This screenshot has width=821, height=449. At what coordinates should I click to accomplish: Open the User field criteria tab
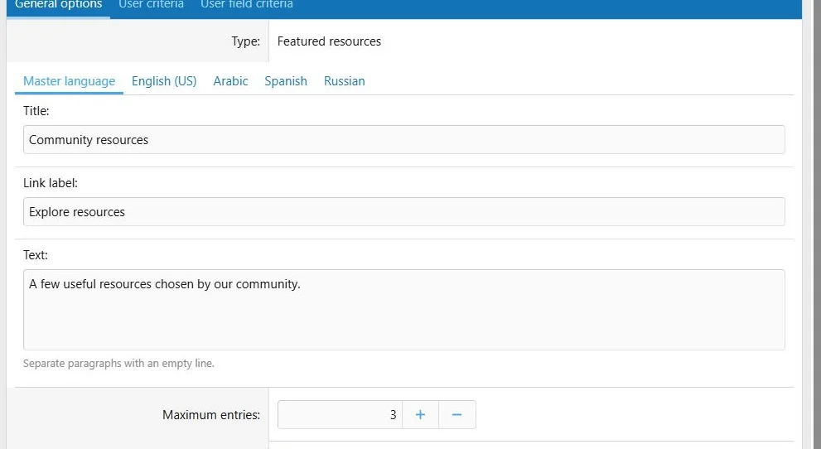click(x=247, y=5)
